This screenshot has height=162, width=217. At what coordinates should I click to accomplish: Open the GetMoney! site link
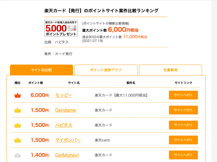67,155
